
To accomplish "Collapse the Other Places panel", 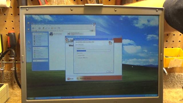I will tap(47, 48).
